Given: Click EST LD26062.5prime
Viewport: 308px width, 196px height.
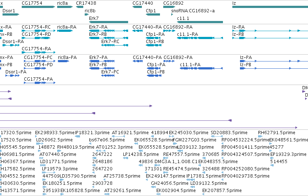Looking at the screenshot, I should click(x=40, y=144).
